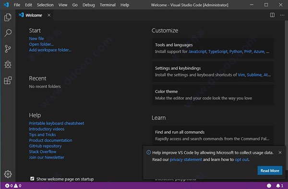This screenshot has height=189, width=288.
Task: Click the JavaScript language link
Action: tap(197, 52)
